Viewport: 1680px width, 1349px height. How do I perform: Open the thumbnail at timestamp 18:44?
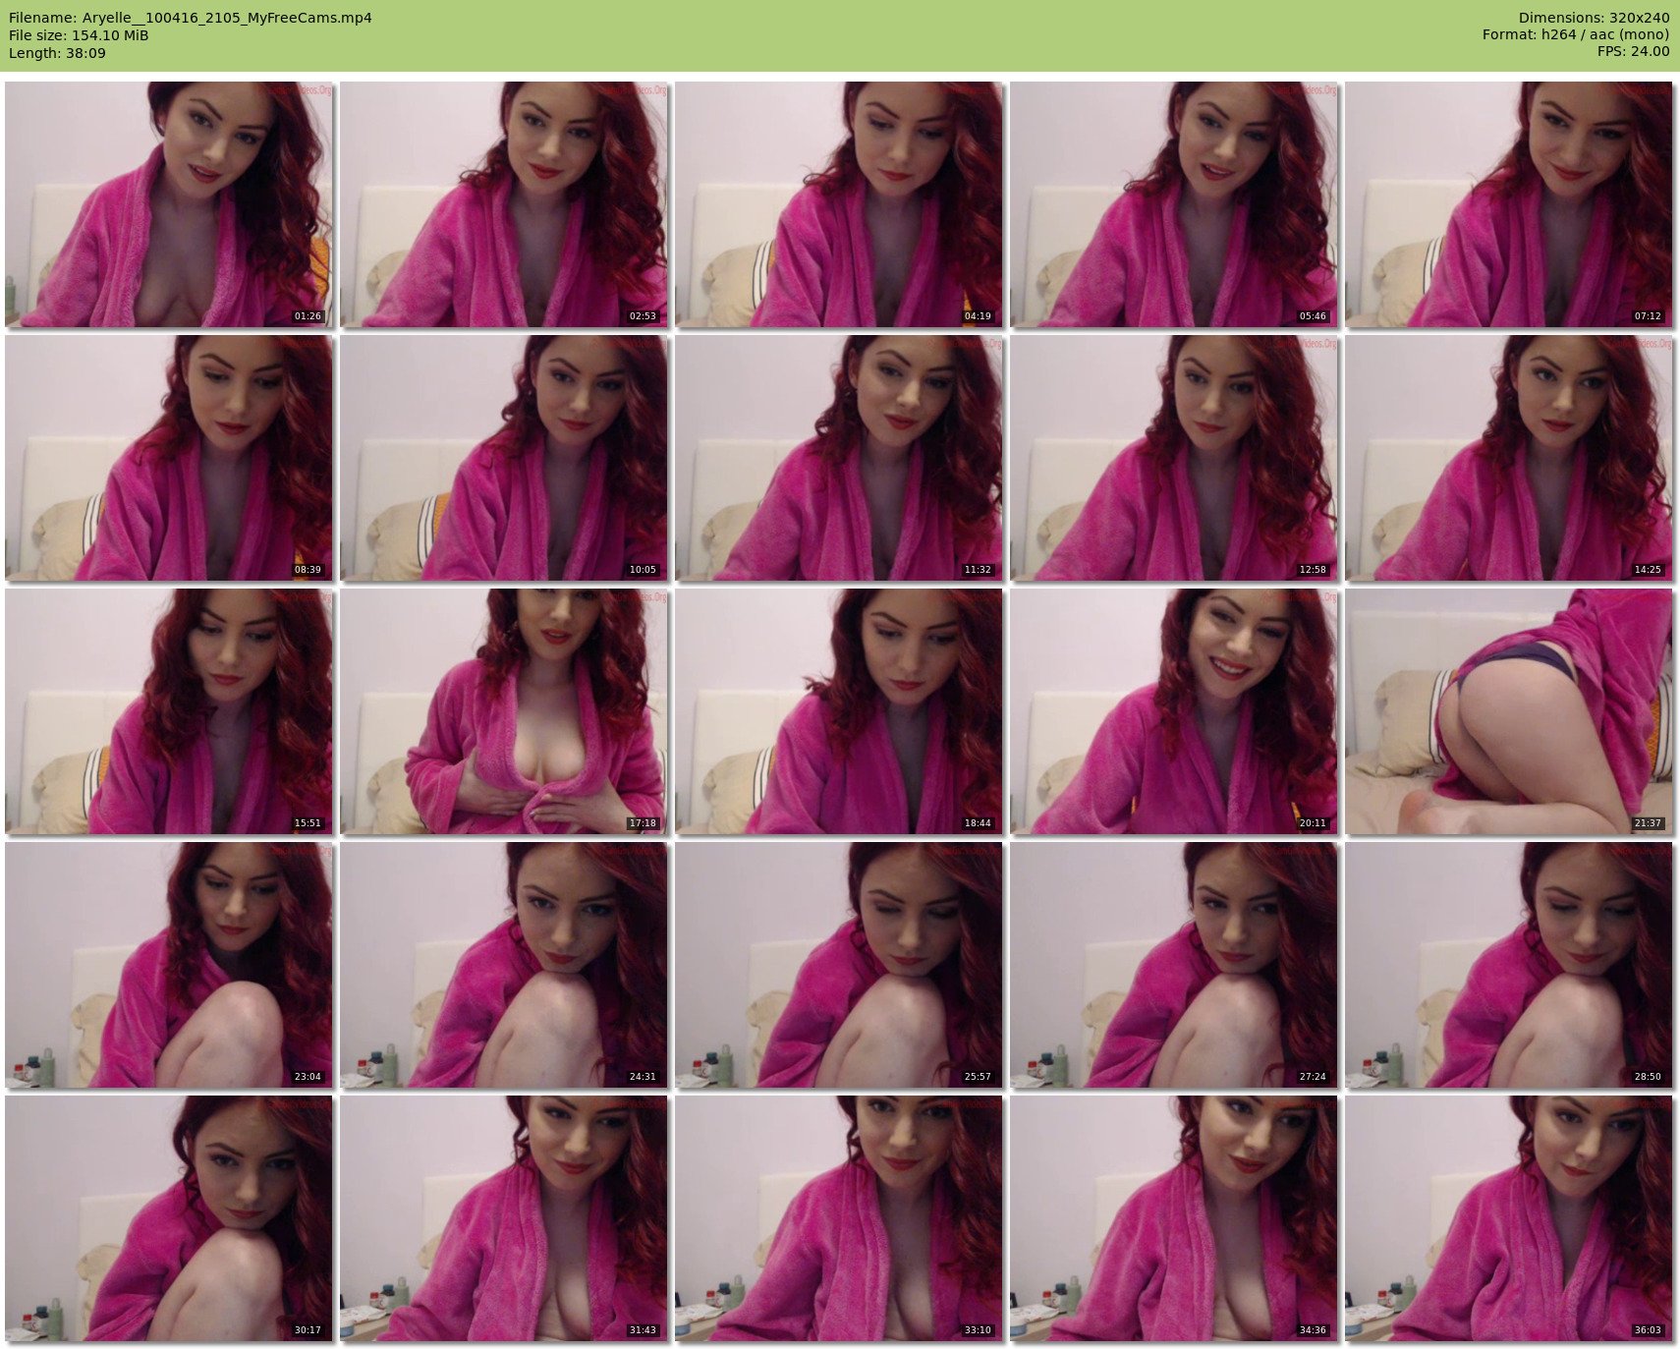tap(839, 711)
